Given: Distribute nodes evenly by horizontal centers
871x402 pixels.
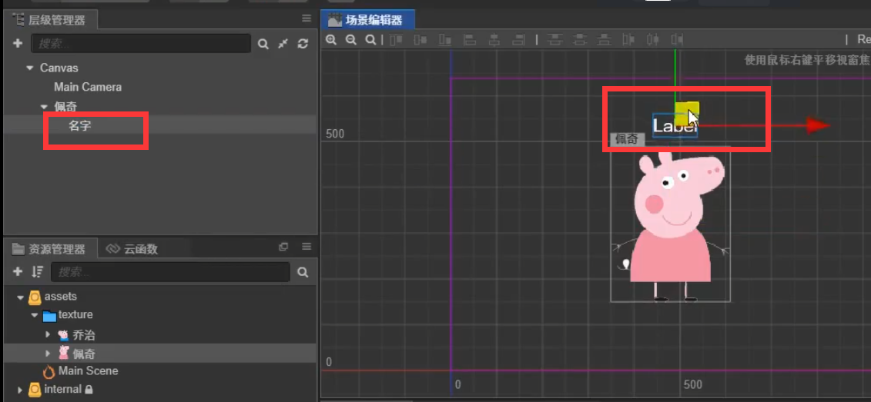Looking at the screenshot, I should coord(653,40).
